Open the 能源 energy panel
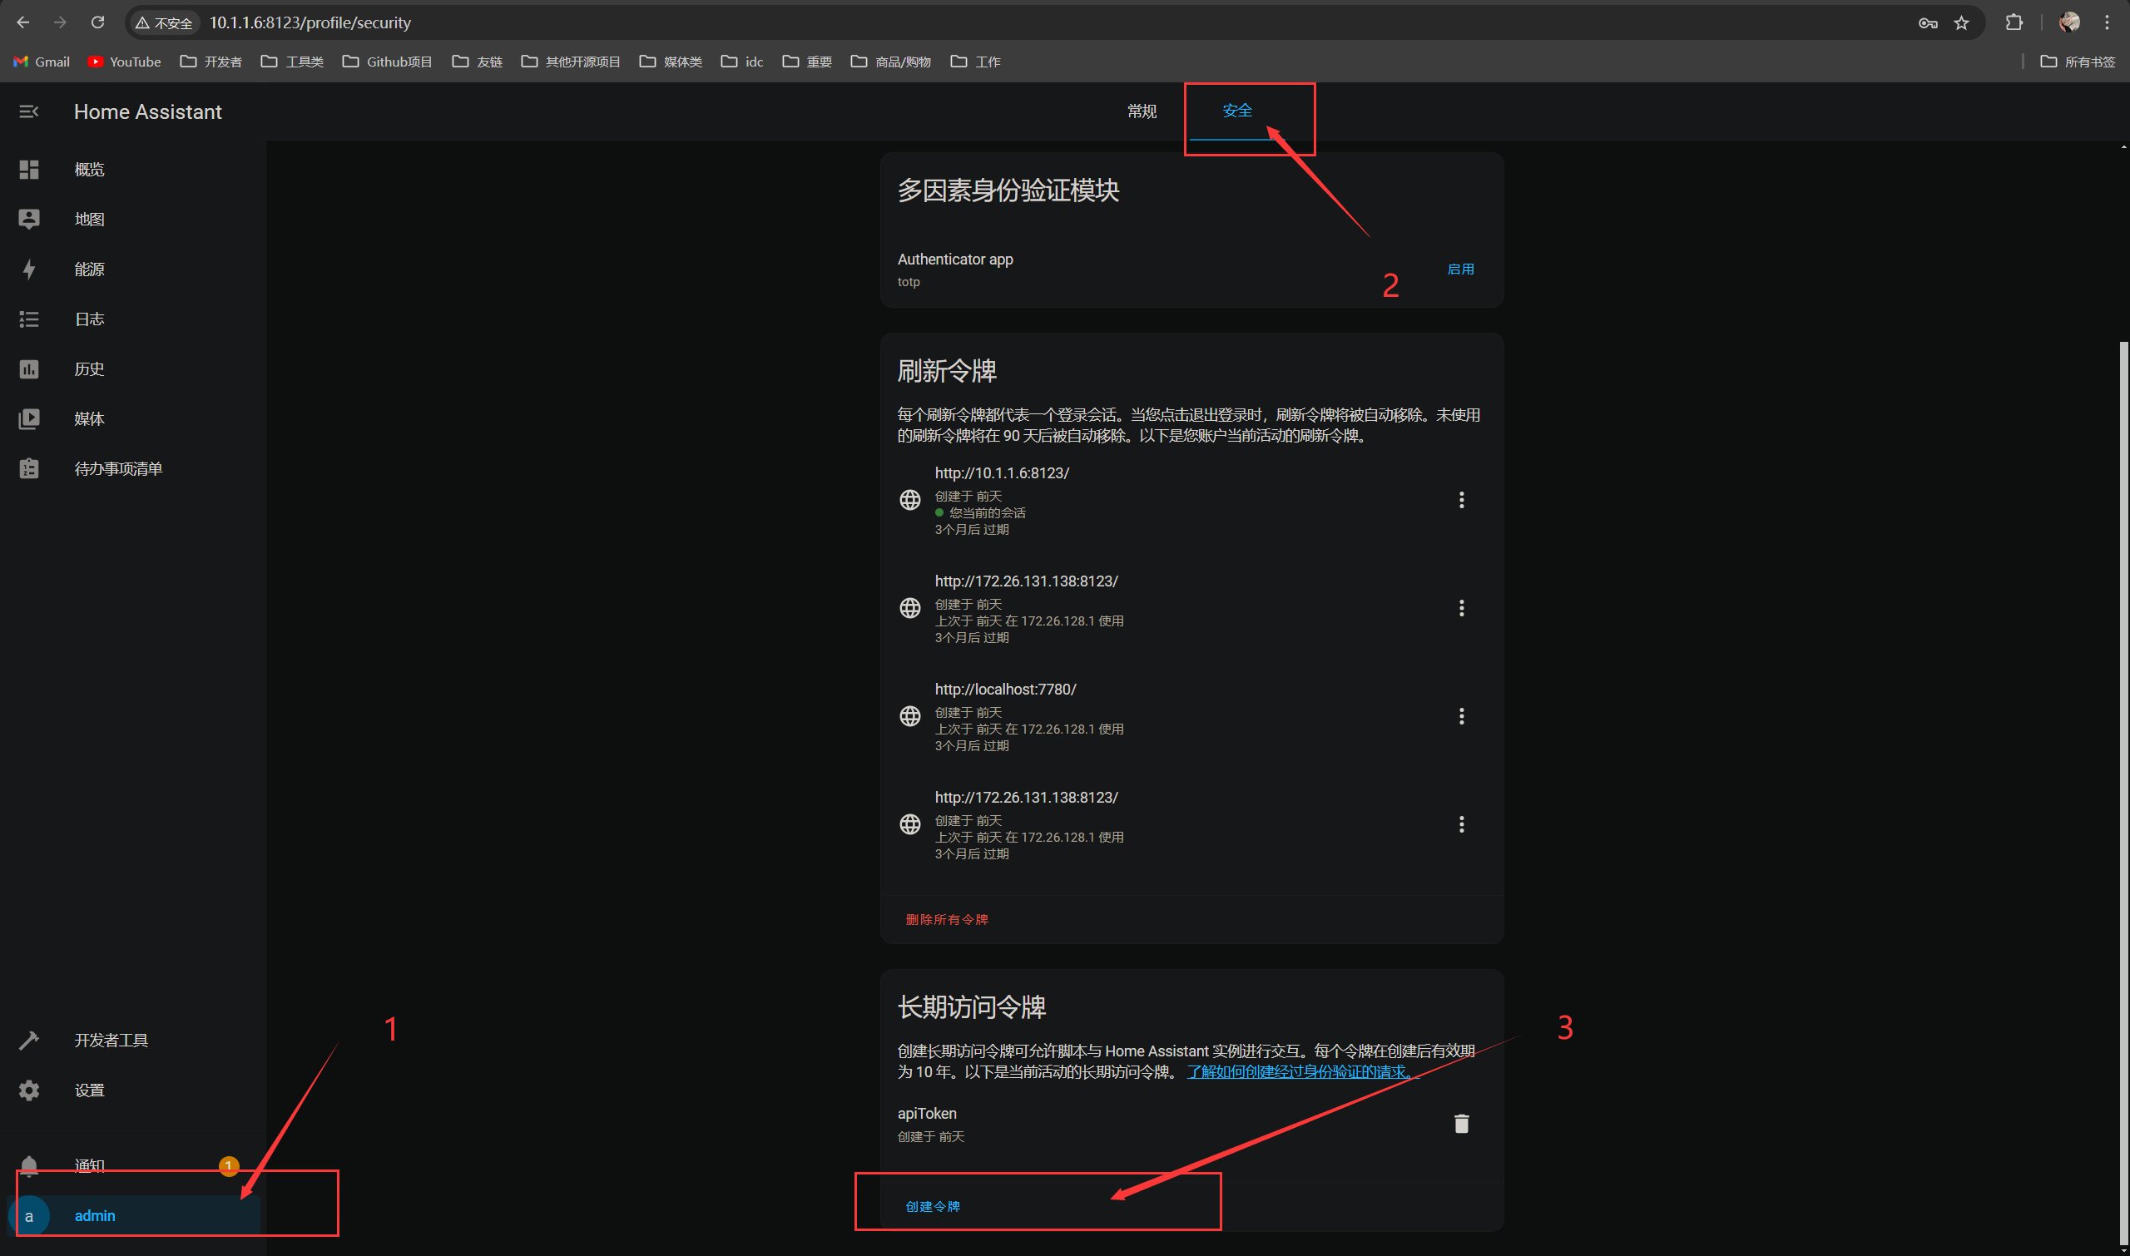Viewport: 2130px width, 1256px height. pos(89,269)
